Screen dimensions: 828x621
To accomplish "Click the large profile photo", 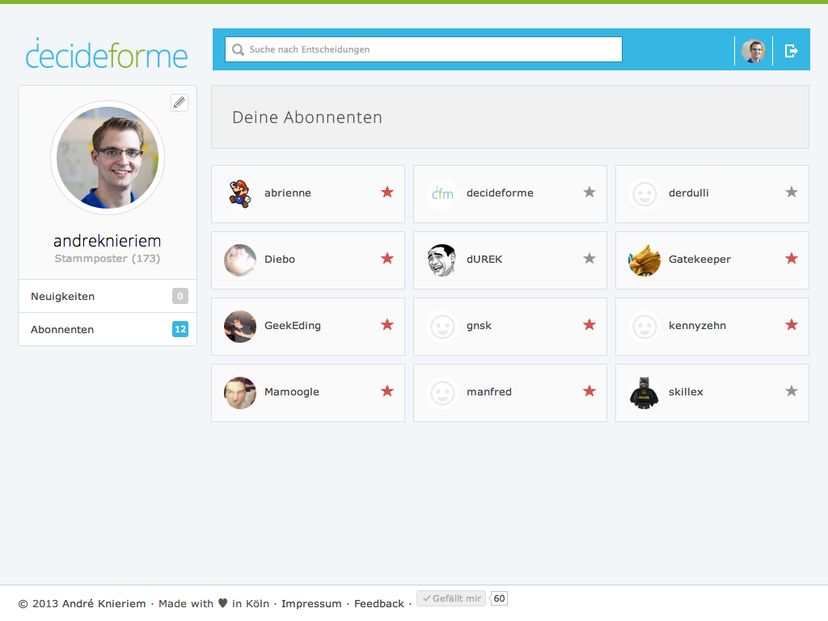I will 108,158.
